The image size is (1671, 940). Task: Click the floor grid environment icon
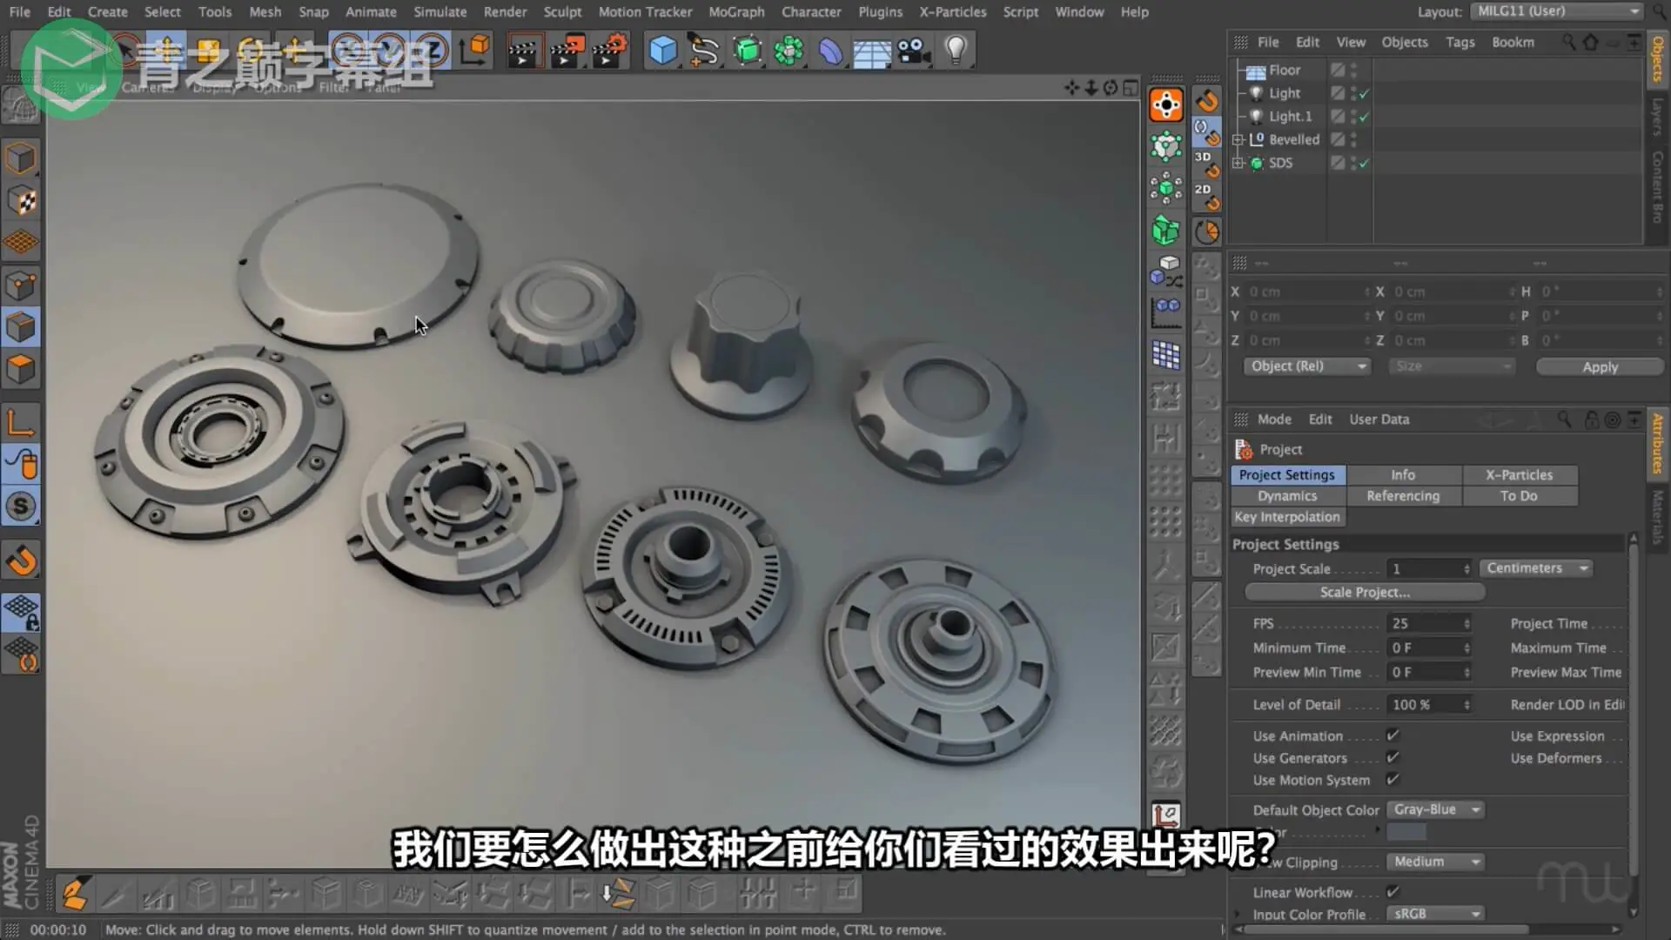(x=871, y=52)
